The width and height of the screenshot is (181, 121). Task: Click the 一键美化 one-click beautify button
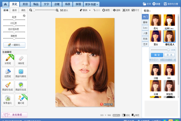pyautogui.click(x=14, y=45)
